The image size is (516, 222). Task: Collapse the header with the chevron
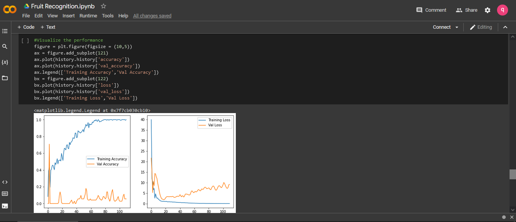coord(505,27)
